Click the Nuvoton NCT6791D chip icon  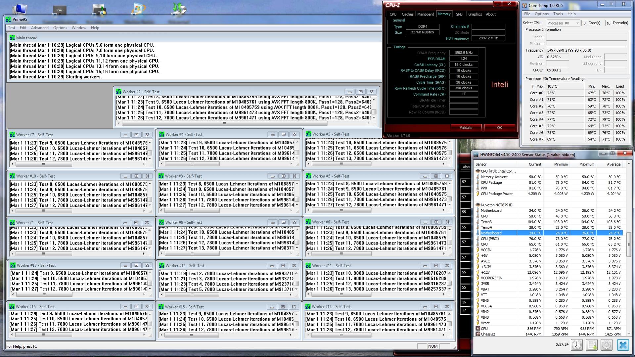[478, 205]
